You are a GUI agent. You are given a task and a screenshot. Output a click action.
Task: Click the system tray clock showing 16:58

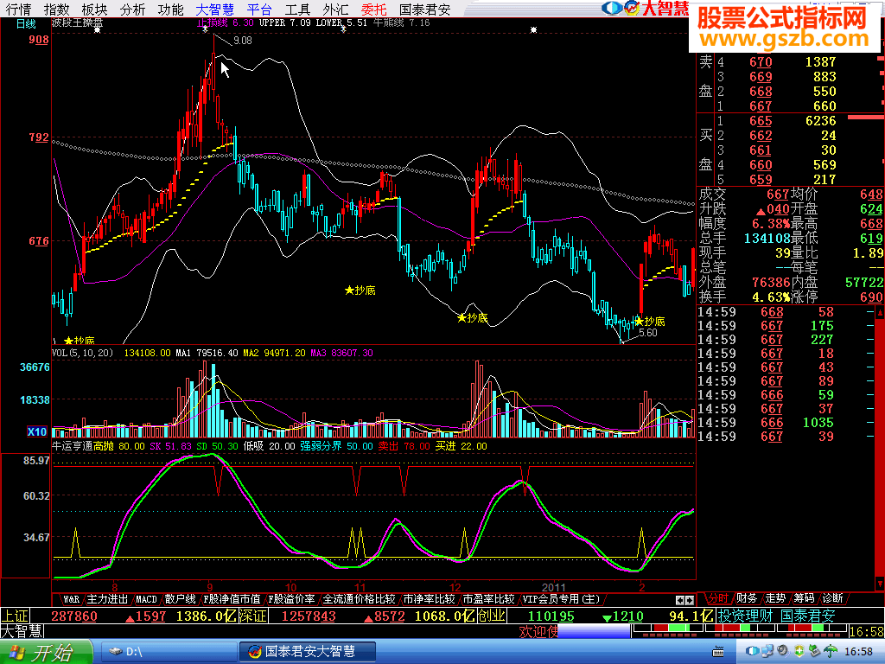pyautogui.click(x=858, y=652)
